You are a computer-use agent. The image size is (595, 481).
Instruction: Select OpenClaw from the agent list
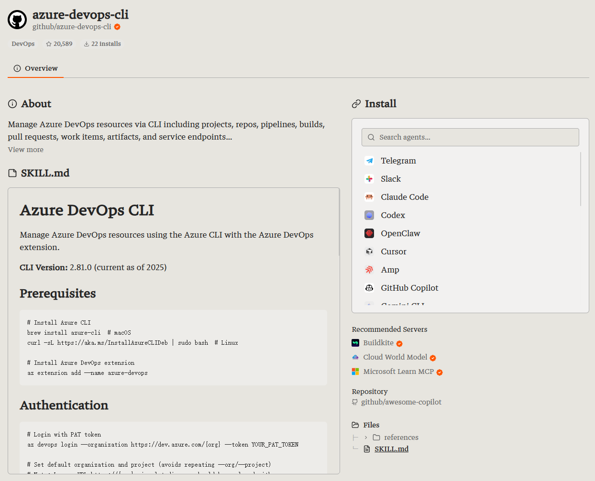tap(471, 233)
